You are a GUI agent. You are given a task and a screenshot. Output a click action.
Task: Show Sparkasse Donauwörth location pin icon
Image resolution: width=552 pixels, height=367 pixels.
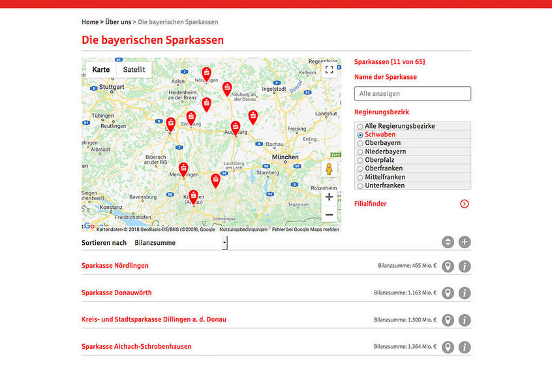point(448,293)
